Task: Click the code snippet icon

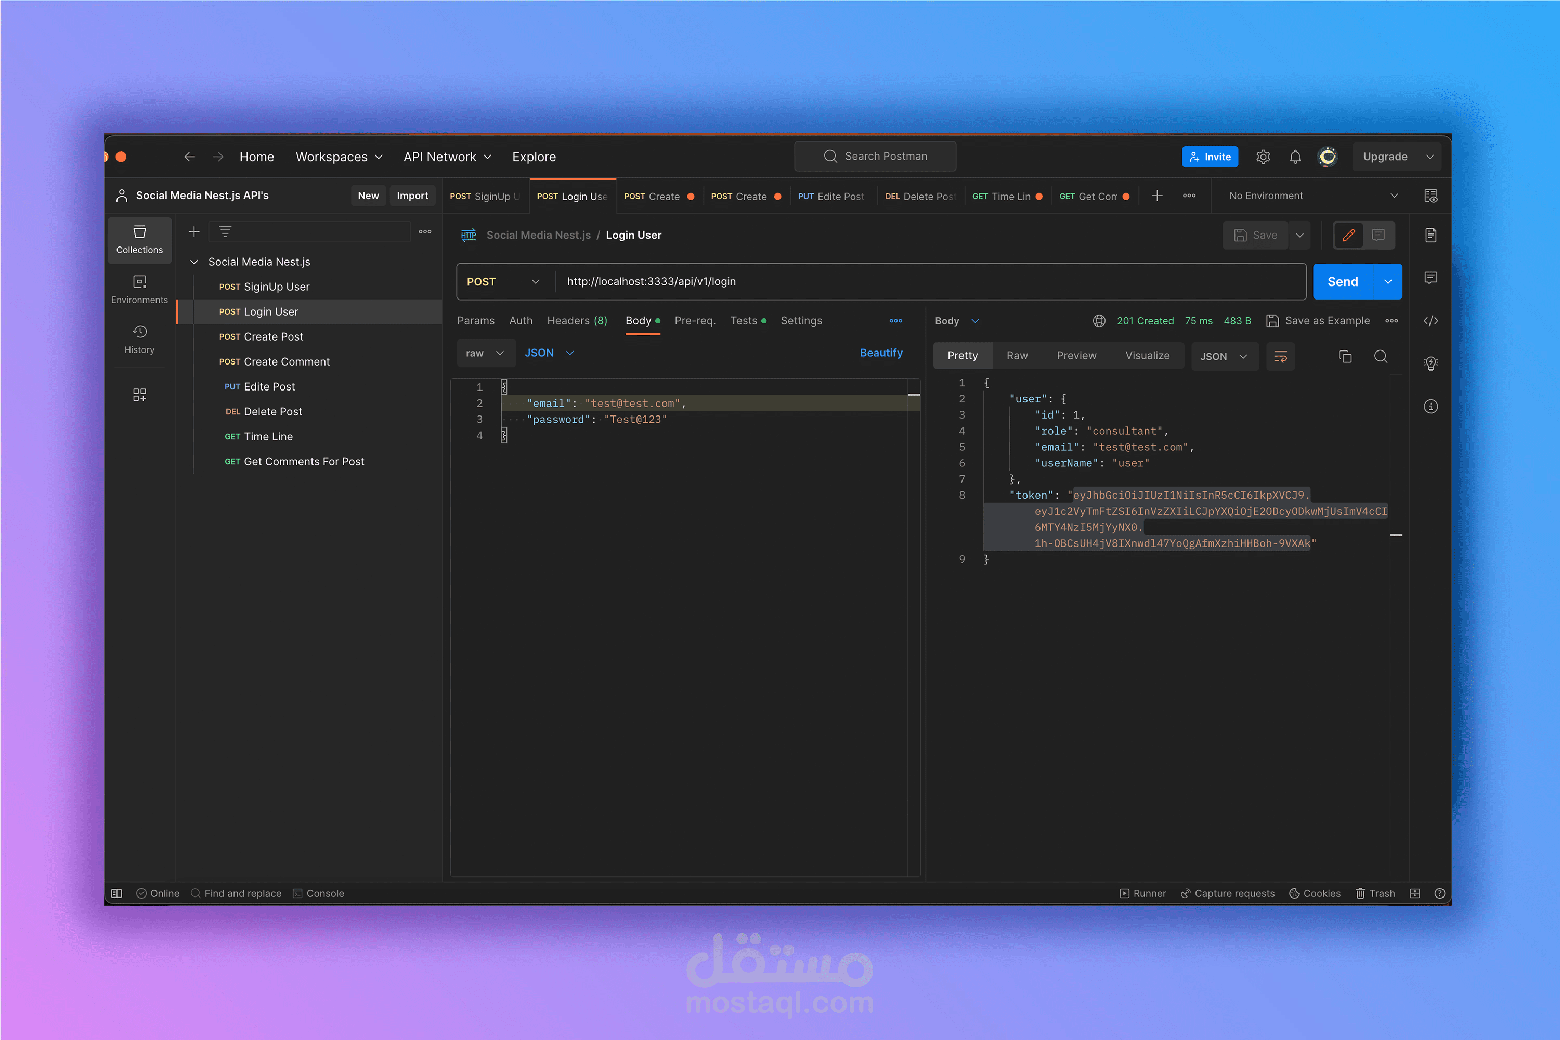Action: 1431,321
